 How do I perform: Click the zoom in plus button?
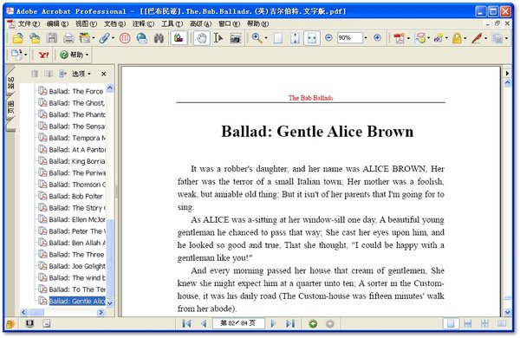point(377,38)
